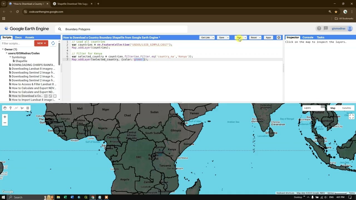Refresh the scripts repository list
Screen dimensions: 356x200
[x=53, y=43]
